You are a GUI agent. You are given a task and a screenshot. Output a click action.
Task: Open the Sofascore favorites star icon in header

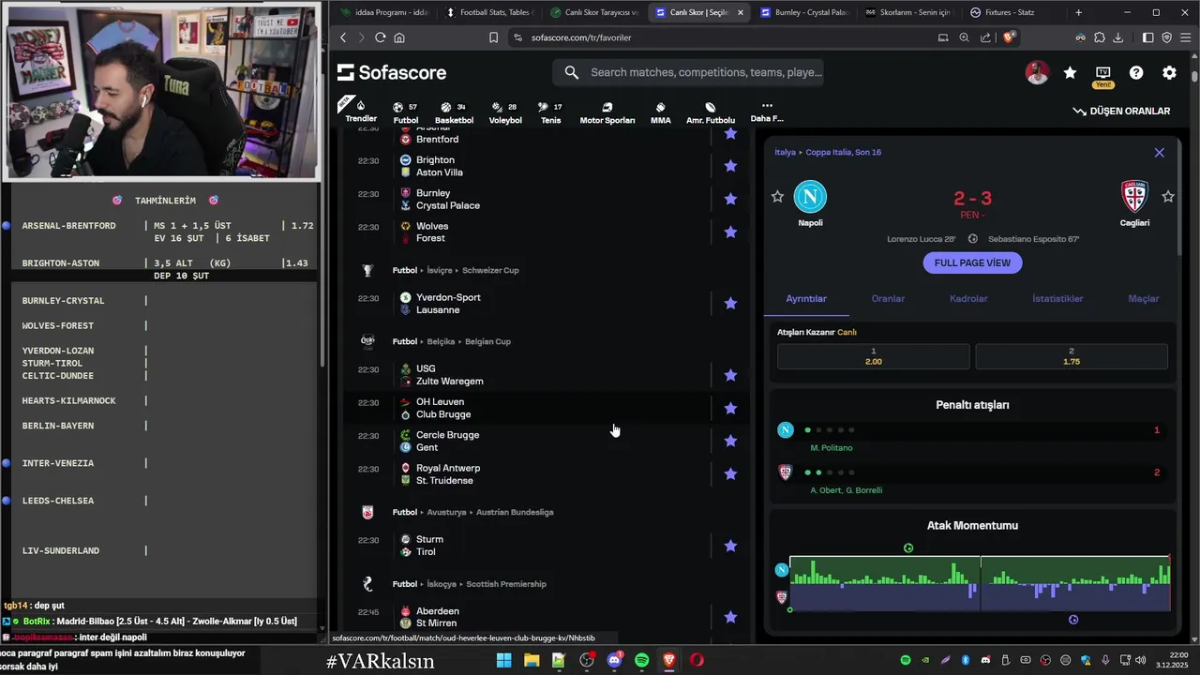[x=1070, y=72]
